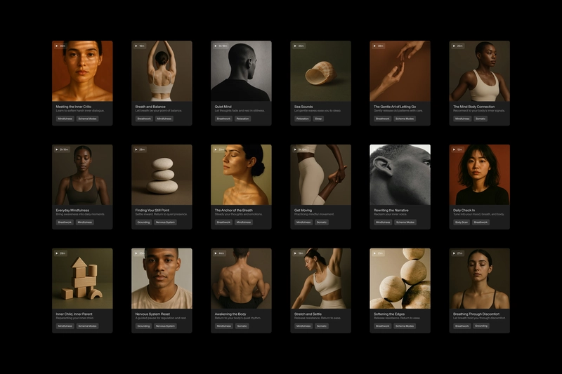Image resolution: width=562 pixels, height=374 pixels.
Task: Play the Awakening the Body session
Action: (x=216, y=253)
